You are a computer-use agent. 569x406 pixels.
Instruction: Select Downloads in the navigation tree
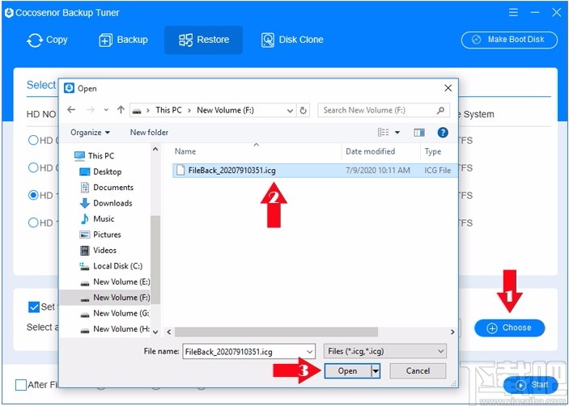click(105, 203)
